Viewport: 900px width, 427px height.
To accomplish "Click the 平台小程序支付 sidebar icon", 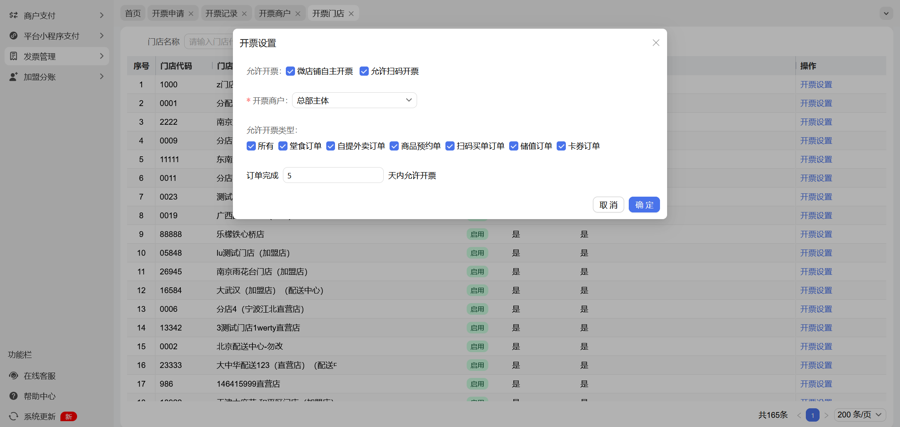I will (x=14, y=36).
